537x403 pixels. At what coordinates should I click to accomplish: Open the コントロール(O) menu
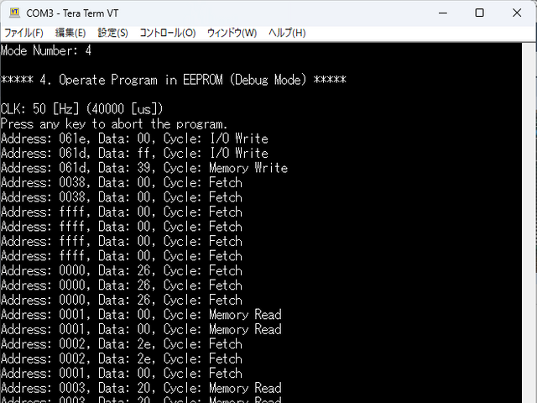(167, 33)
